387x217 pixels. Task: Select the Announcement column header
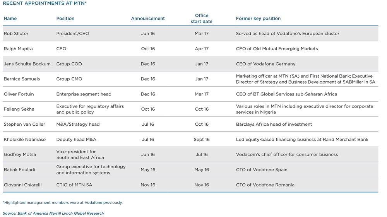pos(148,19)
